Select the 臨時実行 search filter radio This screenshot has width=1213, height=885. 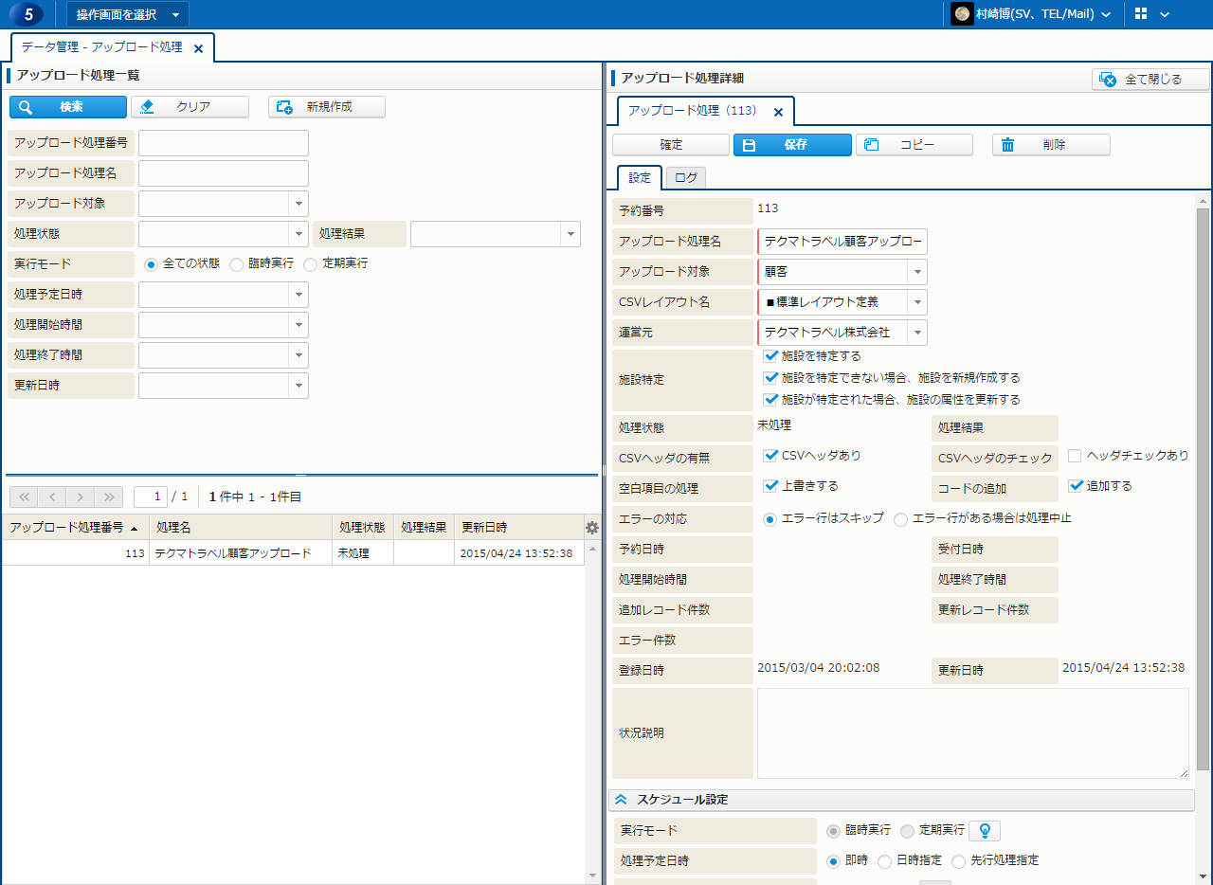[237, 264]
